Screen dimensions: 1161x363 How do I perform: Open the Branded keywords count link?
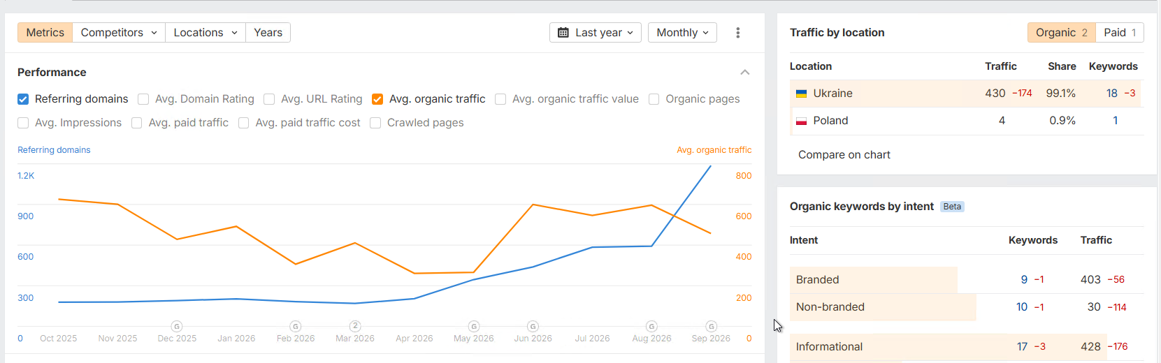pos(1024,280)
